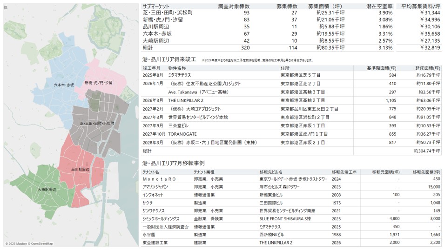Screen dimensions: 445x250
Task: Select the アマゾンジャパン tenant row
Action: pyautogui.click(x=291, y=187)
